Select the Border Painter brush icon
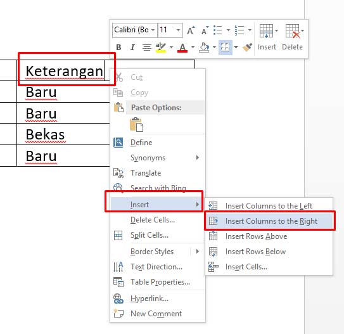 248,48
